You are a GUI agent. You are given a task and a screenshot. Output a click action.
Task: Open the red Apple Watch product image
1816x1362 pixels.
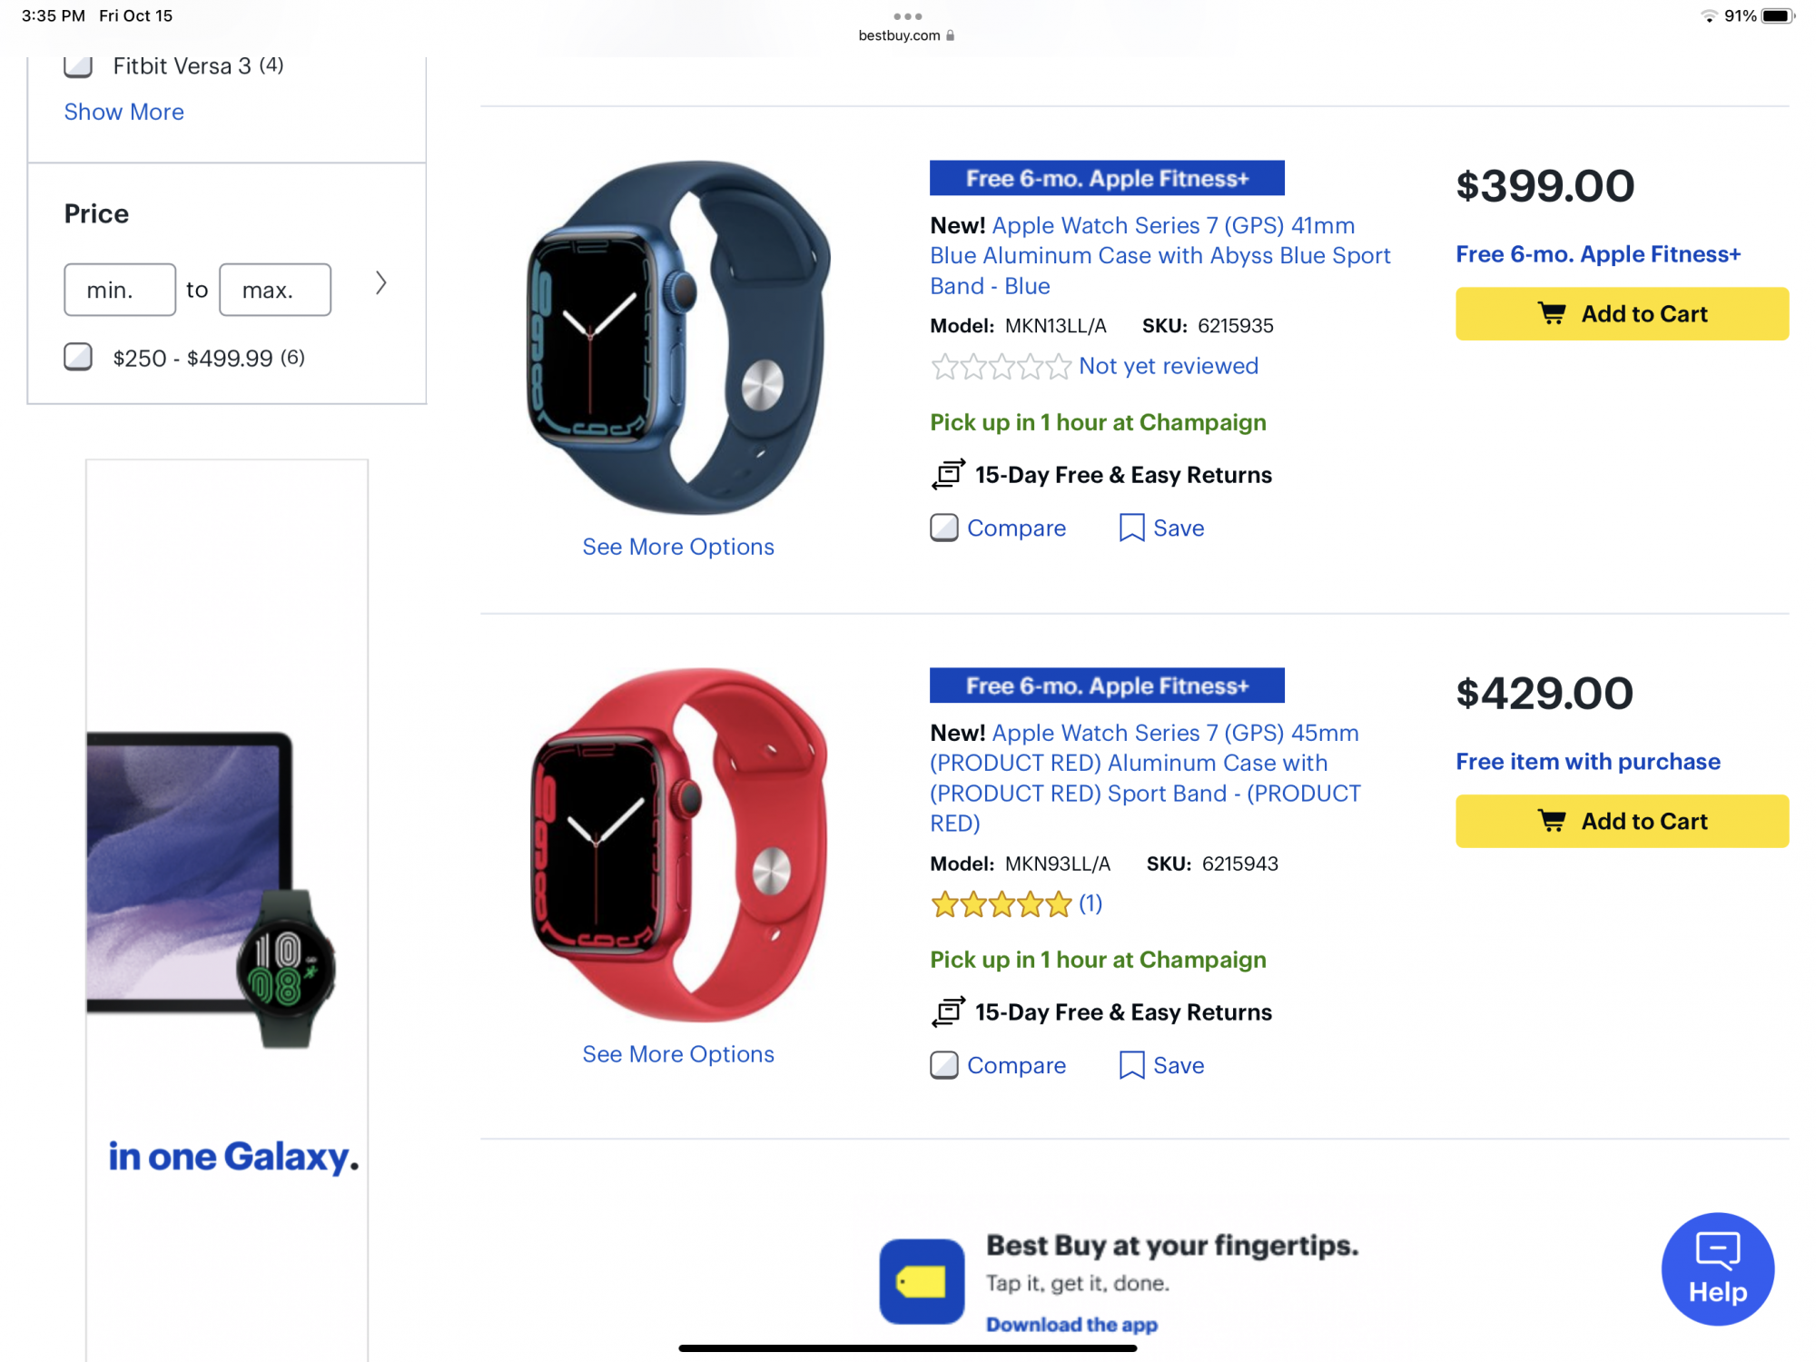tap(678, 844)
